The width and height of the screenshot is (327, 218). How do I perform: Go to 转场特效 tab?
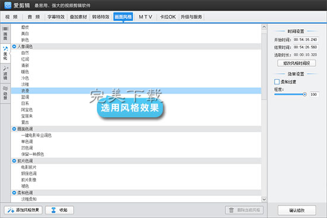click(x=100, y=17)
